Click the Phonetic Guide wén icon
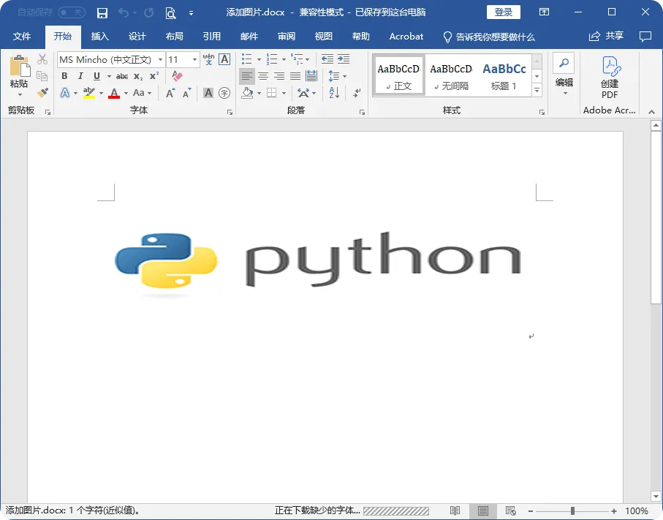This screenshot has width=663, height=520. click(208, 59)
